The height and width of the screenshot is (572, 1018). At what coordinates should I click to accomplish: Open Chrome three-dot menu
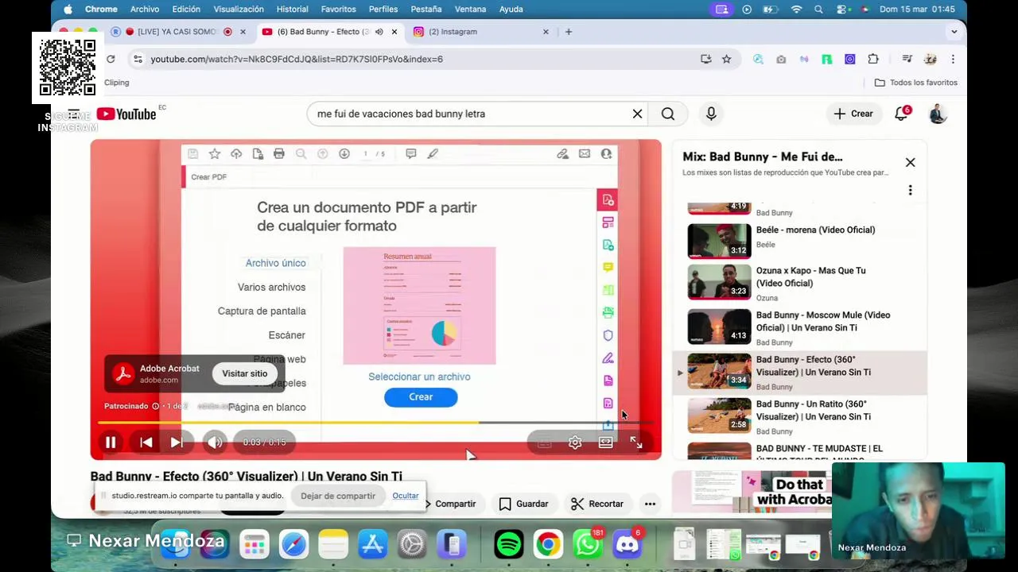pos(953,59)
